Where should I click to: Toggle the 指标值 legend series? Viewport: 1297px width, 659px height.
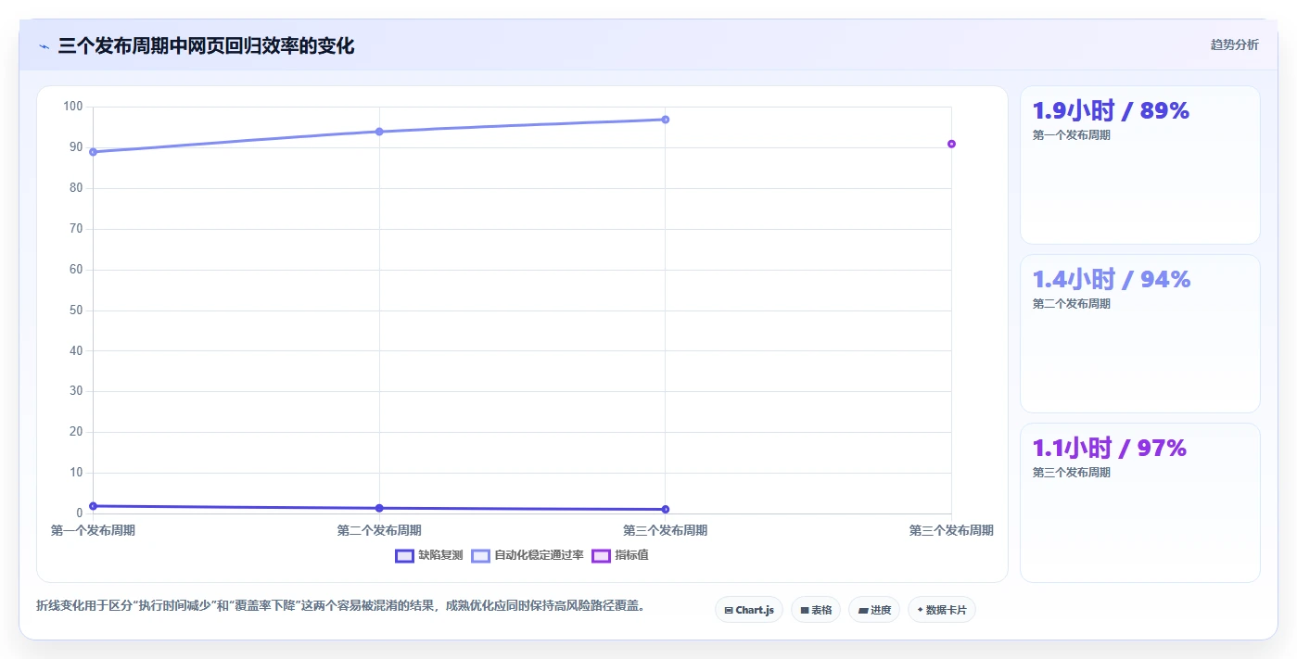pyautogui.click(x=620, y=555)
